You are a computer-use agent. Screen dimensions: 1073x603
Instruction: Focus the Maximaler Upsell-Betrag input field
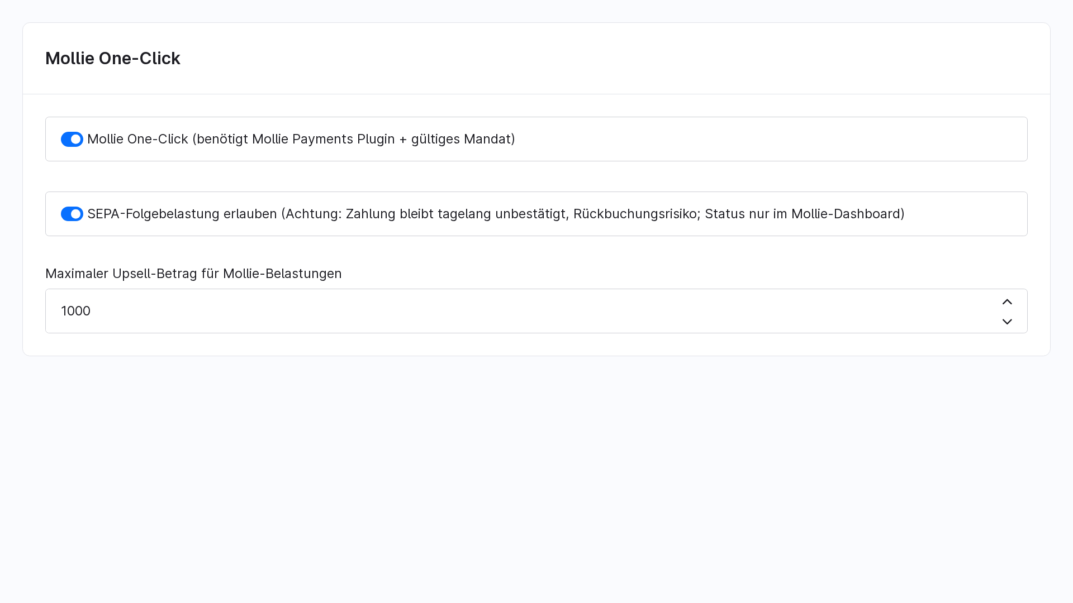click(x=536, y=311)
